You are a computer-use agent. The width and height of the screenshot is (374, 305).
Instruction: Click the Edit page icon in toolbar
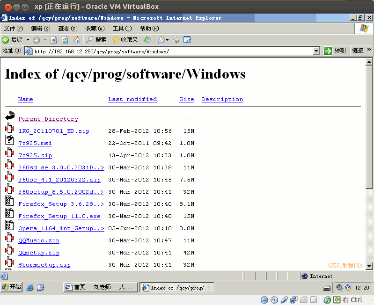click(187, 40)
